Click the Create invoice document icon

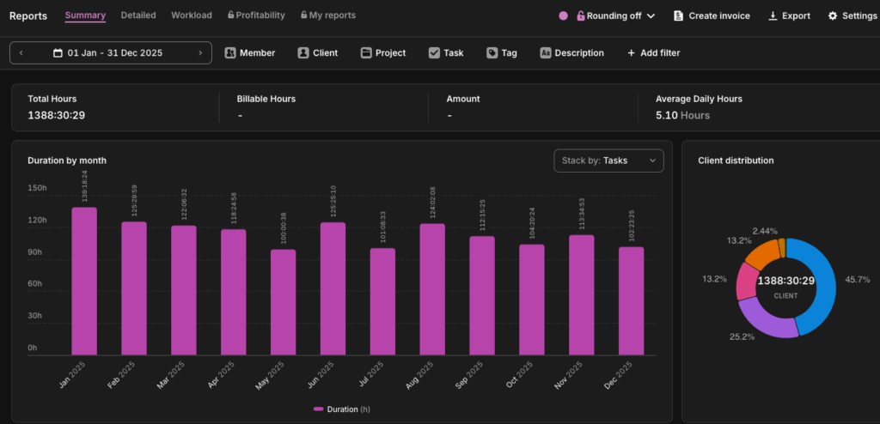pos(679,16)
